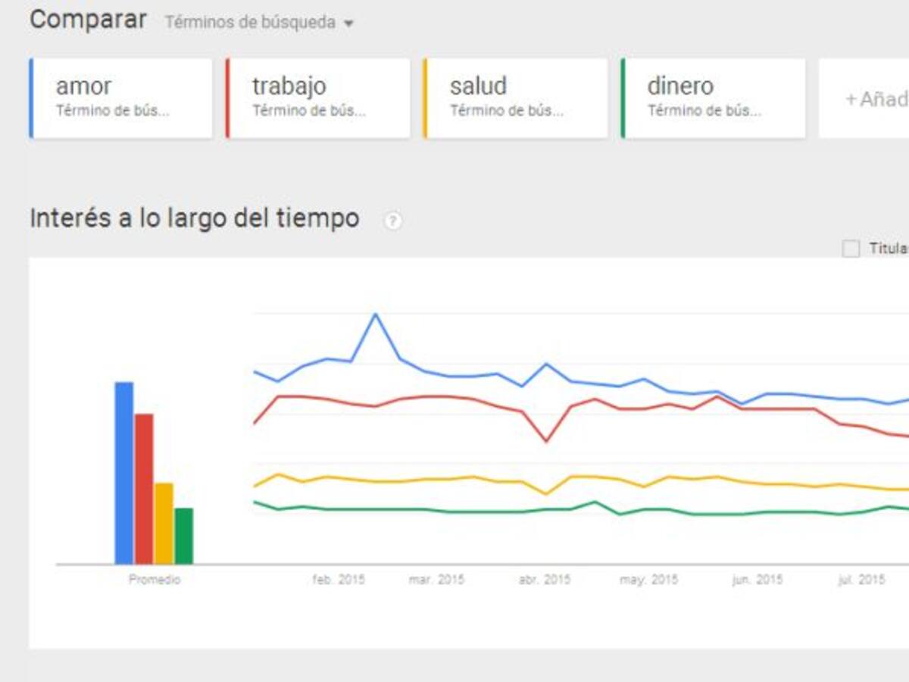Select the "trabajo" search term card
The width and height of the screenshot is (909, 682).
point(318,99)
